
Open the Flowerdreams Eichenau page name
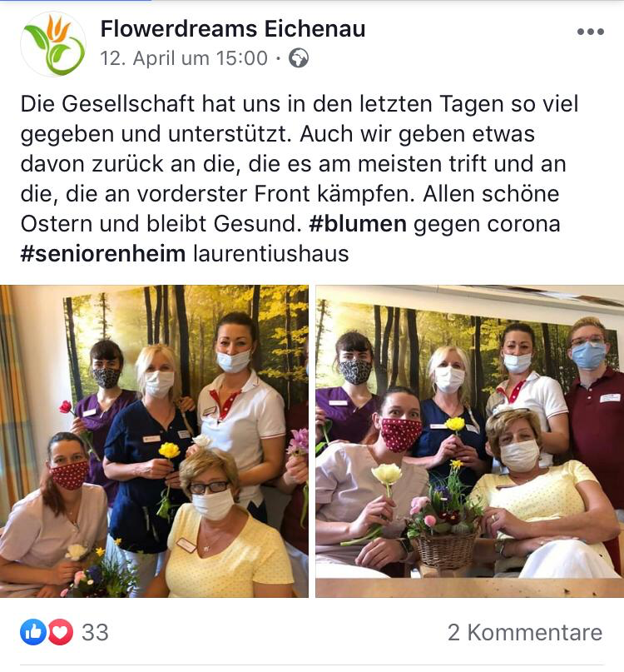pyautogui.click(x=233, y=29)
